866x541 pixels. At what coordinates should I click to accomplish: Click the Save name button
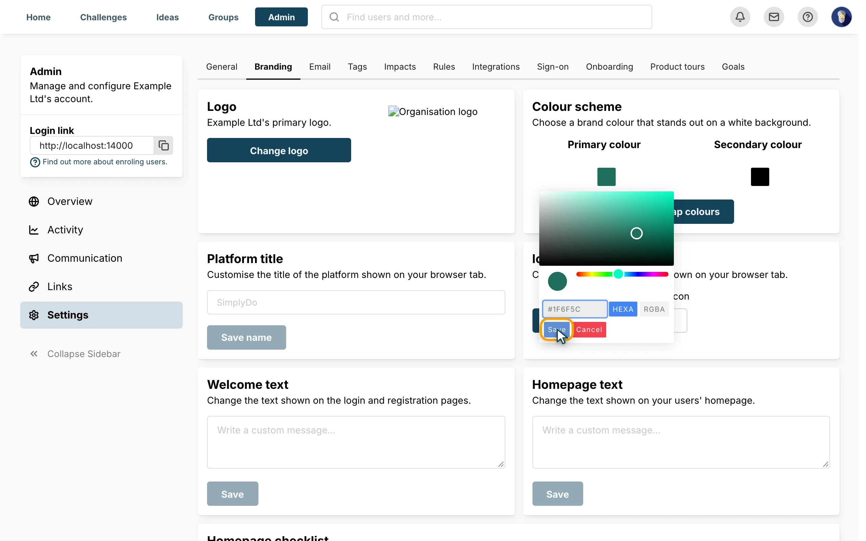point(246,337)
